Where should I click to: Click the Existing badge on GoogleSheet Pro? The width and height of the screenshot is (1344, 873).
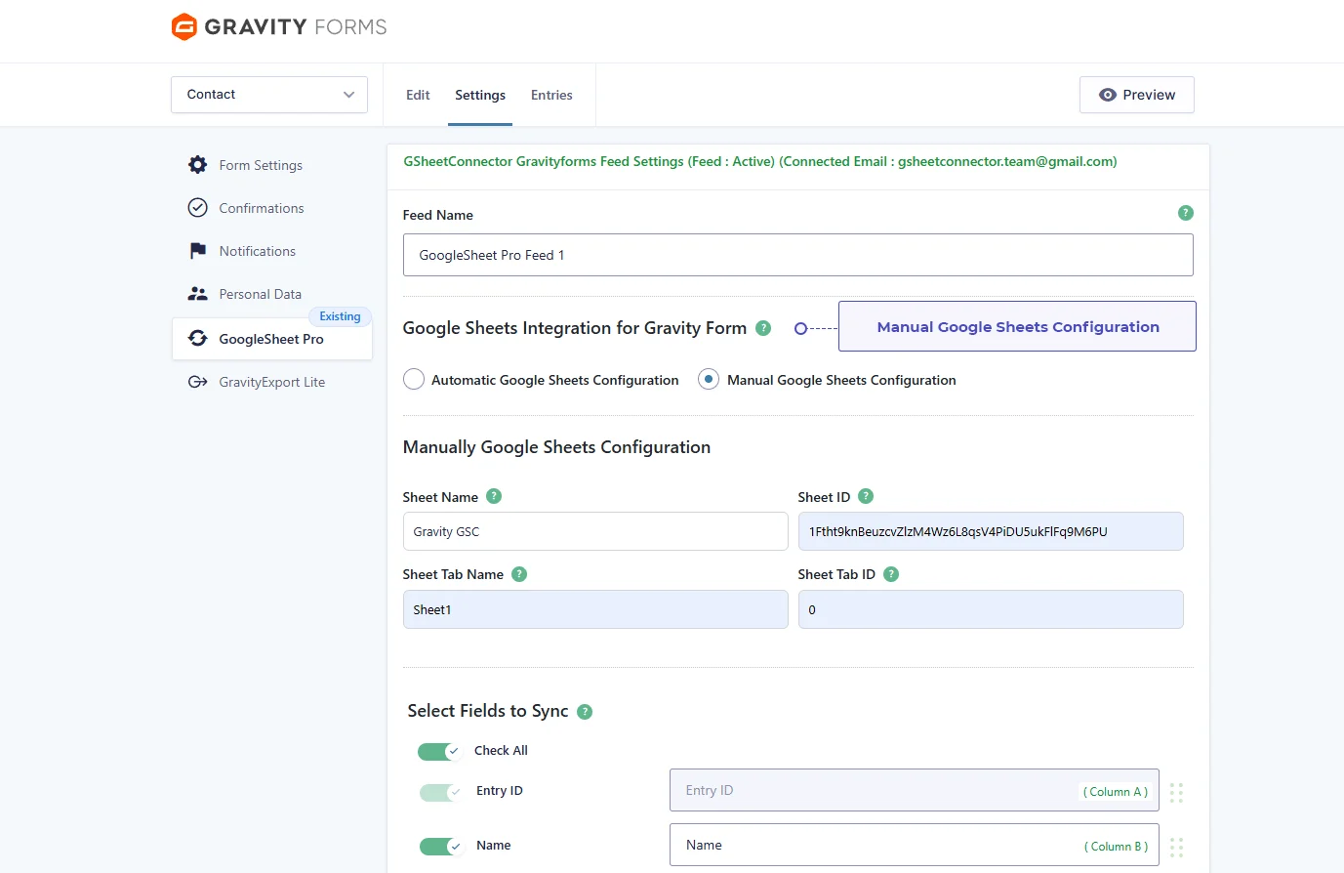tap(340, 316)
